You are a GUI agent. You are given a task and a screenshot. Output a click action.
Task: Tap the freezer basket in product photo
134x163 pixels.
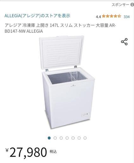(x=78, y=76)
